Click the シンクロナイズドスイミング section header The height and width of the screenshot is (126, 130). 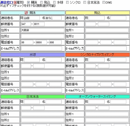tap(97, 55)
